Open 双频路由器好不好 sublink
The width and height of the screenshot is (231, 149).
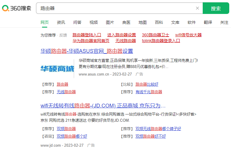pos(151,137)
